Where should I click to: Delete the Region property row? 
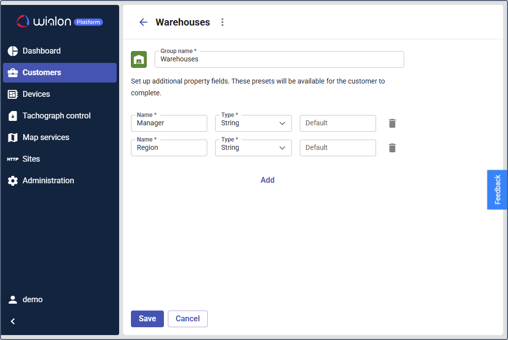(x=392, y=148)
